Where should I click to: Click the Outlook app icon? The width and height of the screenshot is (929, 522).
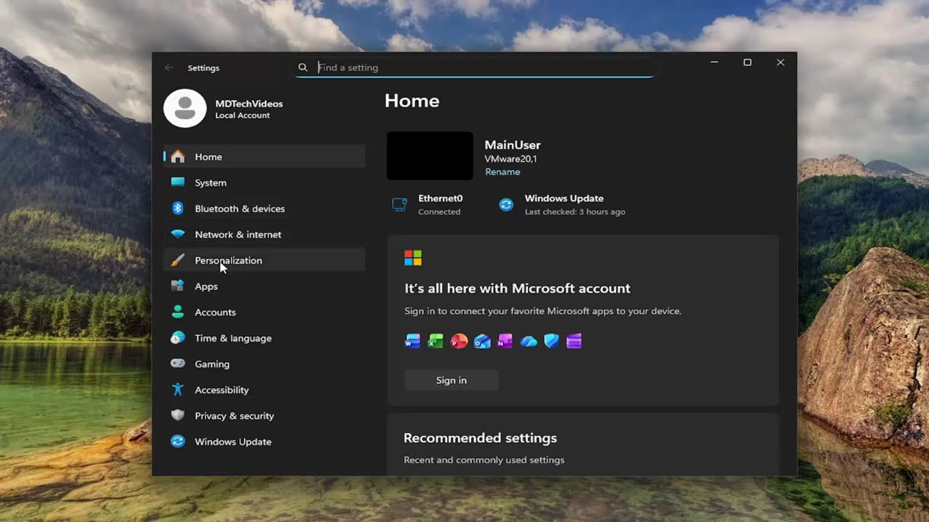point(482,341)
